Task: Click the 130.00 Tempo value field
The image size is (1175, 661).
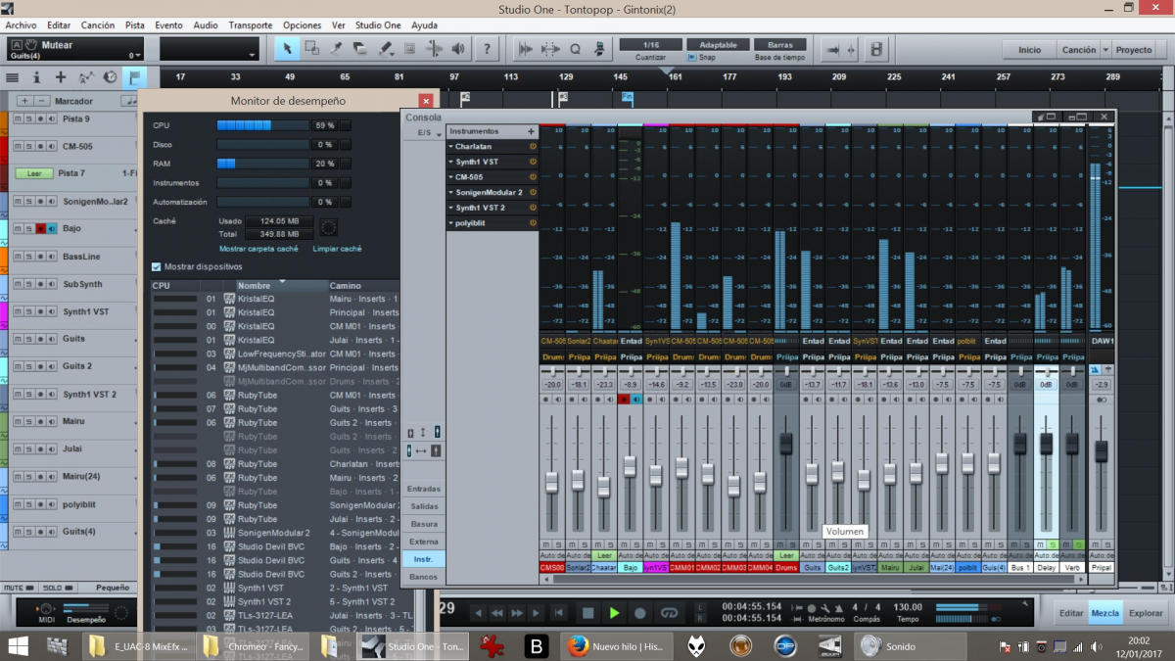Action: click(x=908, y=607)
